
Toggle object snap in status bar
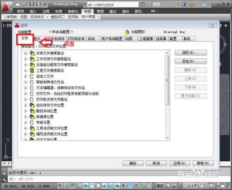pos(92,185)
